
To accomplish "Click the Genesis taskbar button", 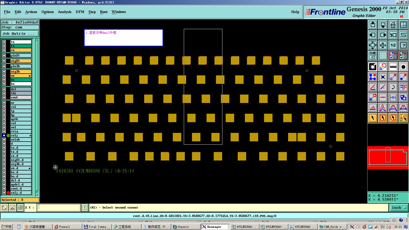I will [x=186, y=227].
